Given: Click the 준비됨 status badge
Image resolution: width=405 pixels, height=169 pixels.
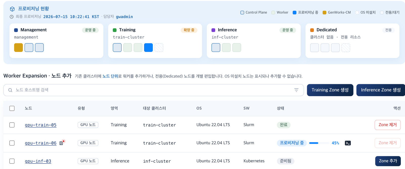Looking at the screenshot, I should pos(286,161).
